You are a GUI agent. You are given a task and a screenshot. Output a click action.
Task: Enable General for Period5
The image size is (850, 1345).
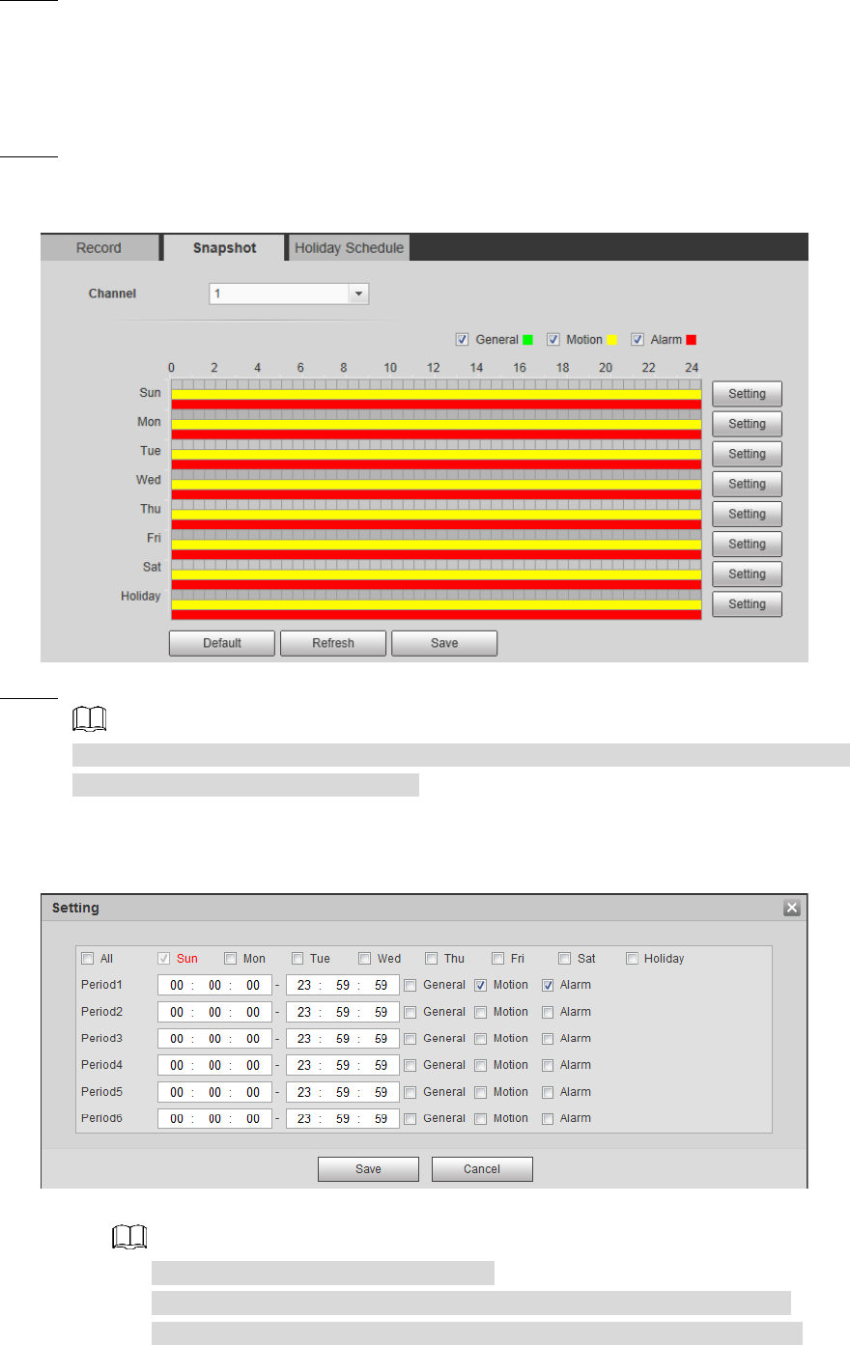(x=411, y=1093)
